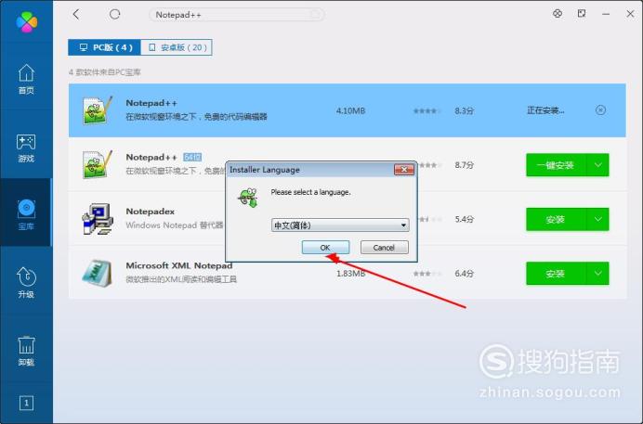This screenshot has height=424, width=643.
Task: Close the Installer Language dialog
Action: tap(404, 170)
